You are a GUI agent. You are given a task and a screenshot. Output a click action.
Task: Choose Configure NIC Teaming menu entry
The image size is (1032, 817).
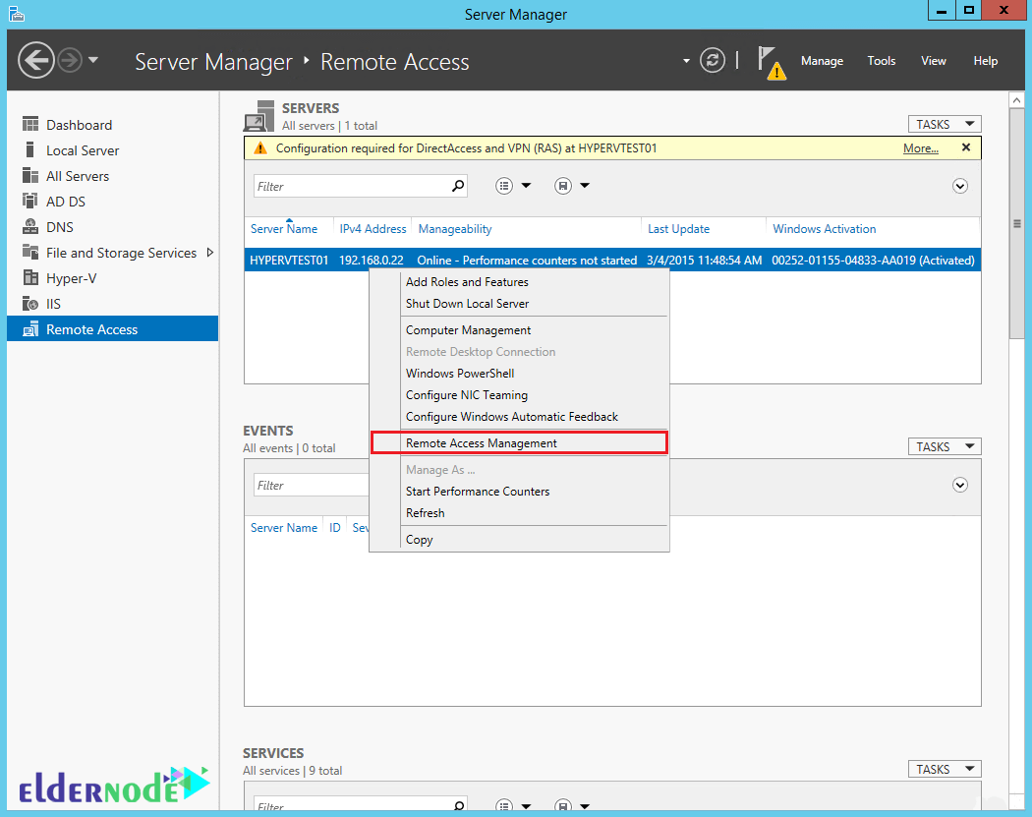coord(520,395)
